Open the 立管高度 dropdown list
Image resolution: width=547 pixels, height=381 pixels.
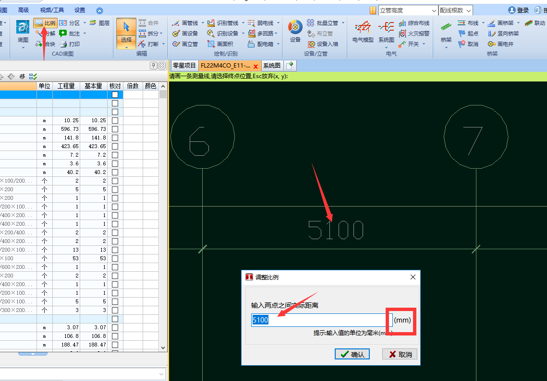click(x=434, y=11)
